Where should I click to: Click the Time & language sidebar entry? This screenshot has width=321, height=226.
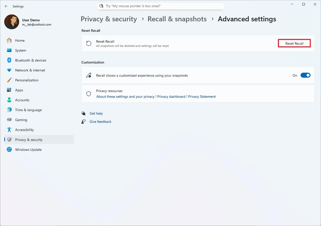(x=28, y=110)
